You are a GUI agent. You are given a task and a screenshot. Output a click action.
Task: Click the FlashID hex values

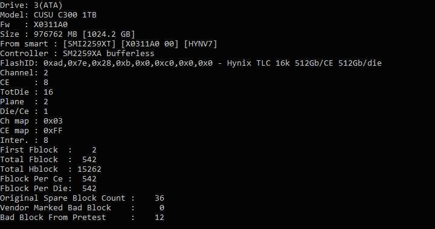point(128,63)
